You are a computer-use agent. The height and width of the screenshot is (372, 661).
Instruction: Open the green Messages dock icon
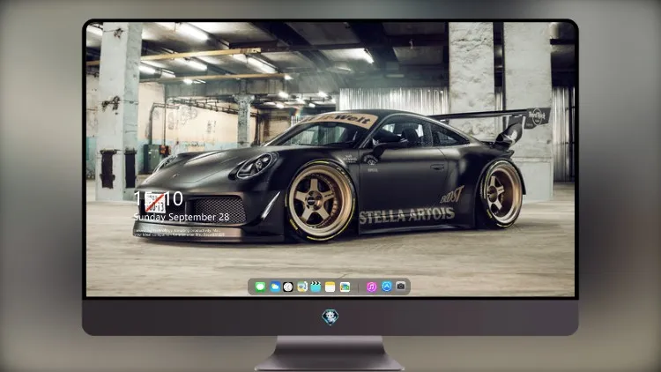click(x=260, y=286)
